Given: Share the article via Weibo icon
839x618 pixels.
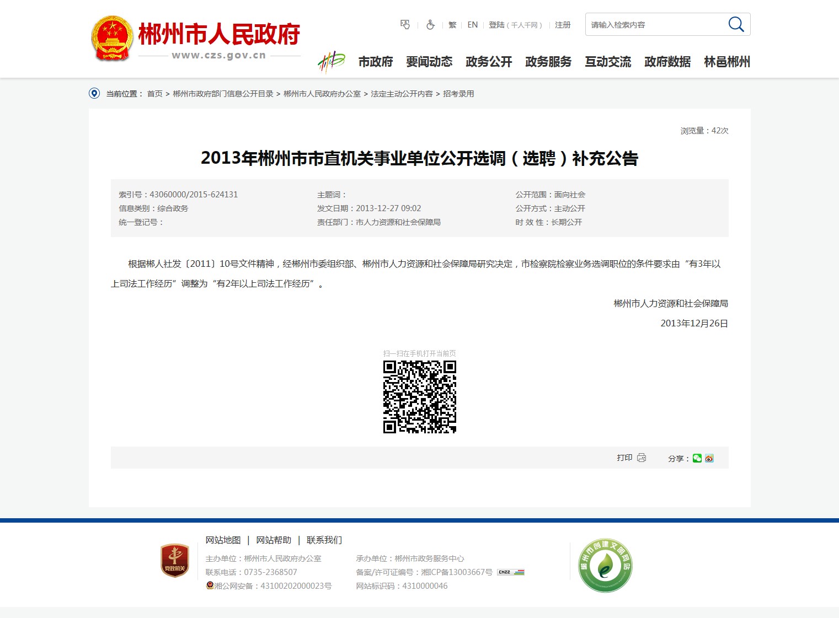Looking at the screenshot, I should tap(709, 458).
